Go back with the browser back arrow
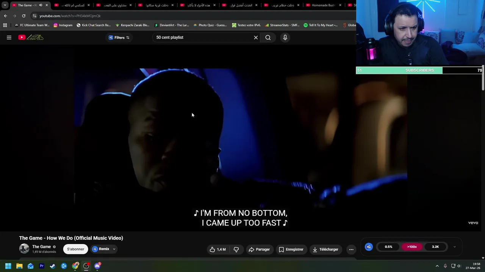485x272 pixels. point(5,16)
